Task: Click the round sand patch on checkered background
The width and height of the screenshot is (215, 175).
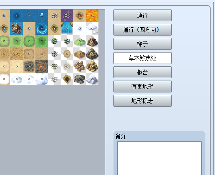Action: (67, 54)
